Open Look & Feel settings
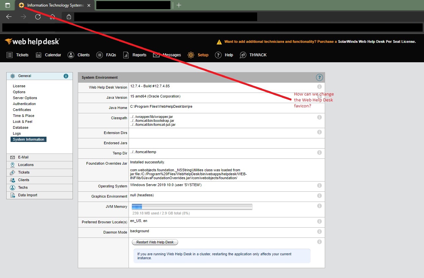424x278 pixels. (x=23, y=122)
